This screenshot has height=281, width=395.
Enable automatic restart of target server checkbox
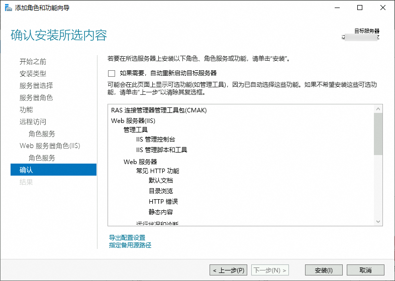tap(112, 73)
